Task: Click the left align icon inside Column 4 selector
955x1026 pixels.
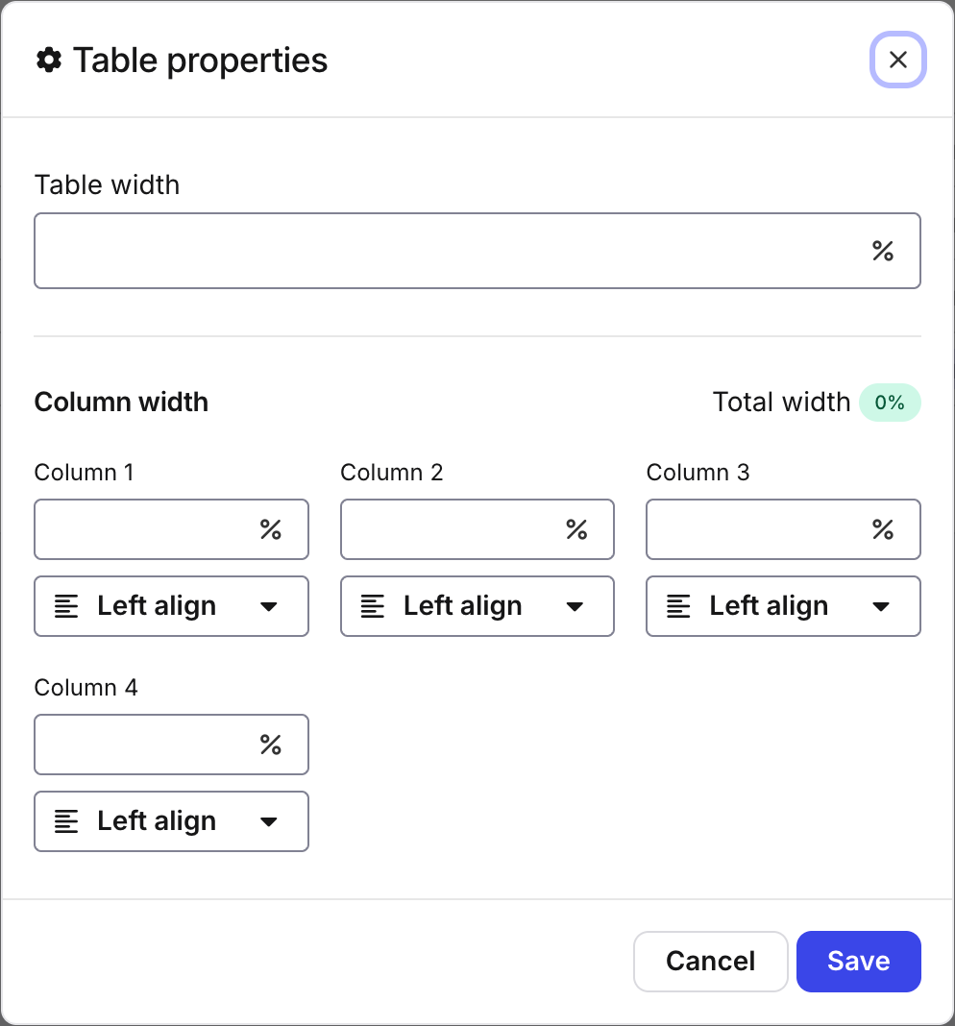Action: point(67,821)
